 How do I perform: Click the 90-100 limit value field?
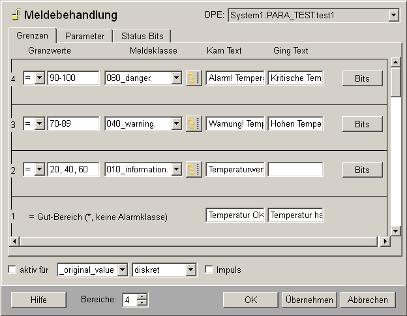click(73, 78)
